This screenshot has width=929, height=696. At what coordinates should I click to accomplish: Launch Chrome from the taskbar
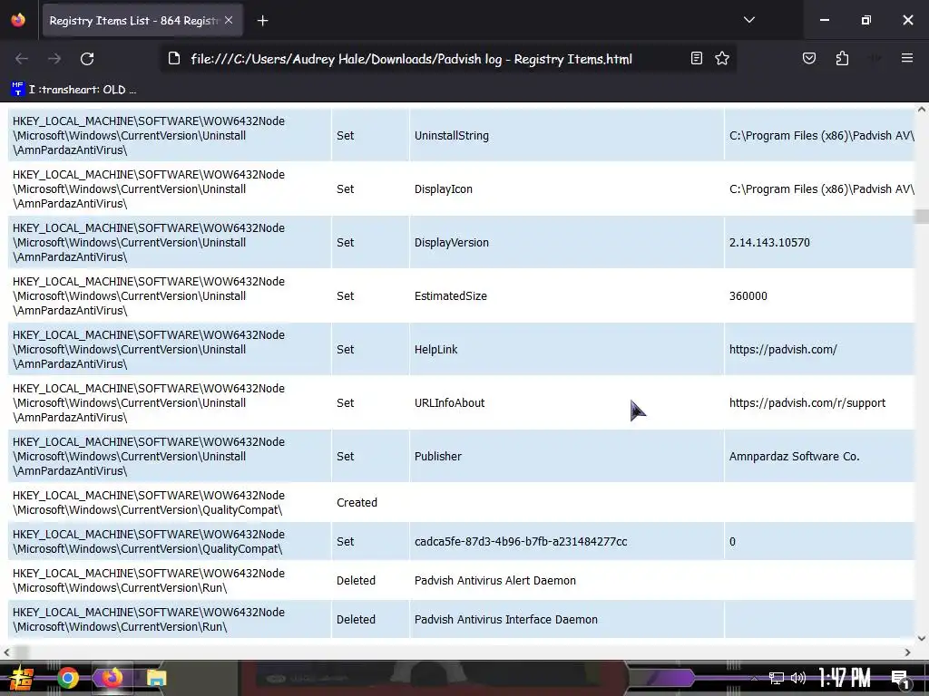(67, 678)
